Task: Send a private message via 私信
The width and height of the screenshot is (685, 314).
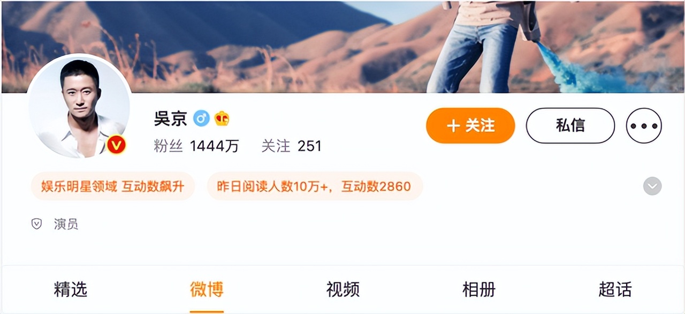Action: (570, 125)
